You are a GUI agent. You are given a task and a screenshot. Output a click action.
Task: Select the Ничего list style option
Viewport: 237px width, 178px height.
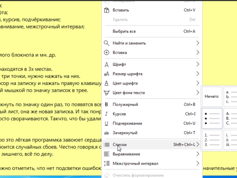coord(212,96)
